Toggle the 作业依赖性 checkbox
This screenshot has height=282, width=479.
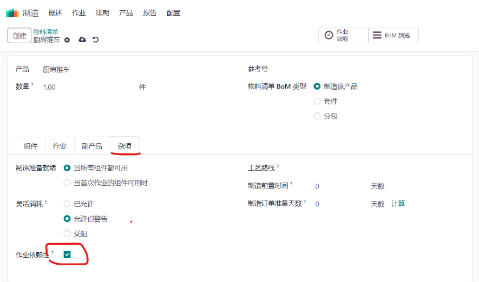67,254
